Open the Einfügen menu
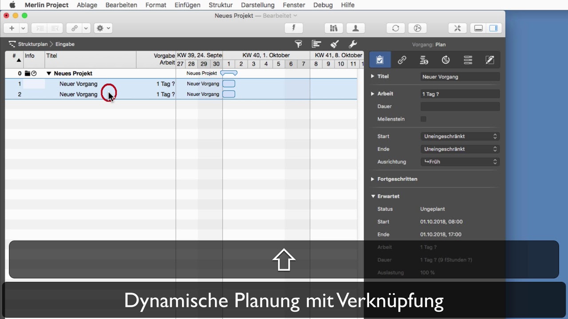 coord(187,5)
